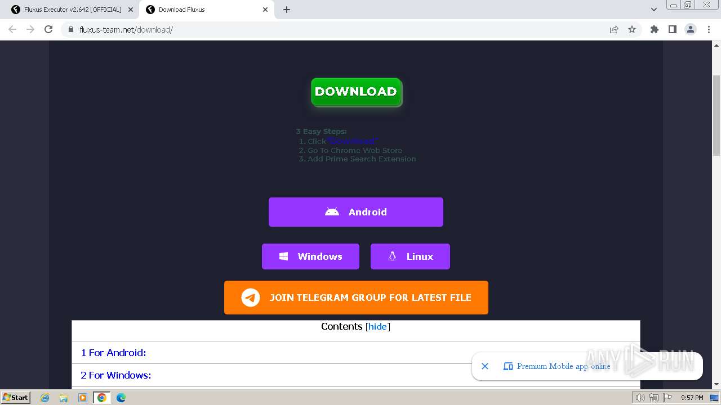Toggle the browser side panel

point(672,29)
